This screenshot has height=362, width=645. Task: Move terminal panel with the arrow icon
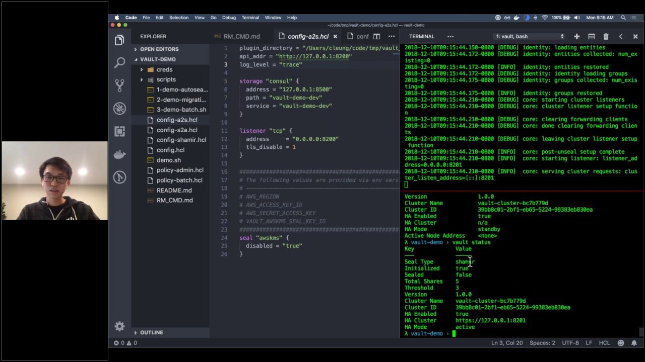pos(621,36)
